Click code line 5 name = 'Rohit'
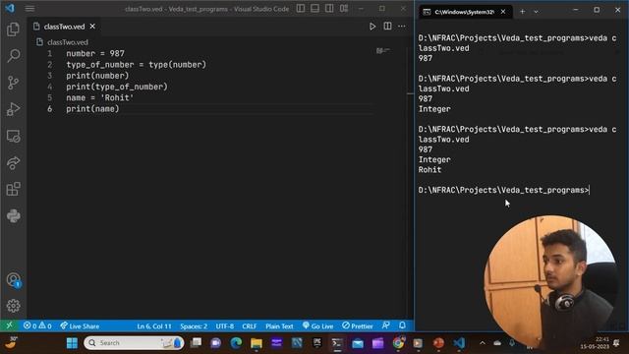Screen dimensions: 629x354 [100, 98]
